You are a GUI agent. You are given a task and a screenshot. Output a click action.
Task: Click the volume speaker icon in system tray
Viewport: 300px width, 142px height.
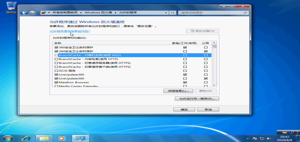click(268, 138)
